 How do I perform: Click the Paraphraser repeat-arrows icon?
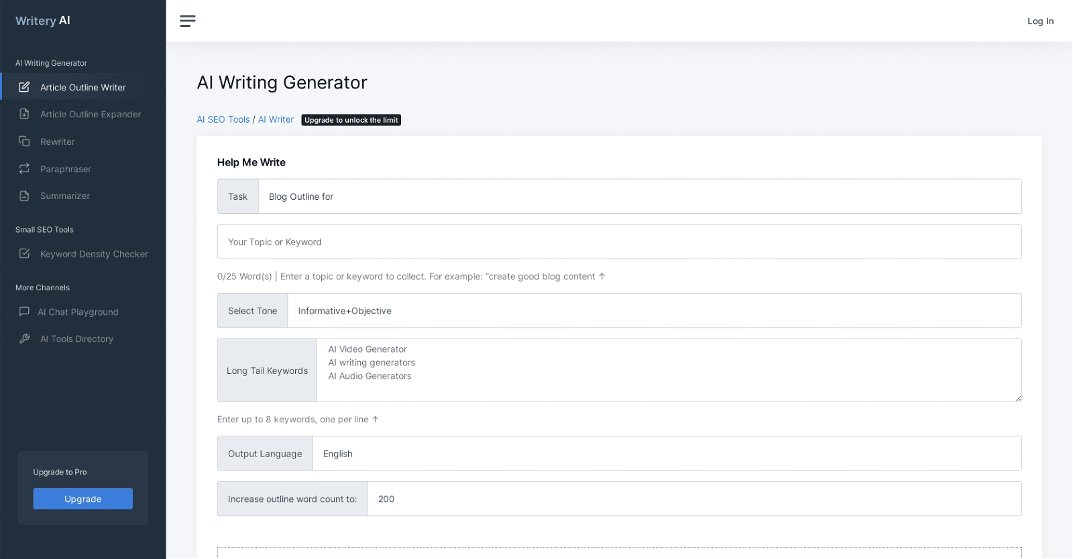tap(24, 169)
